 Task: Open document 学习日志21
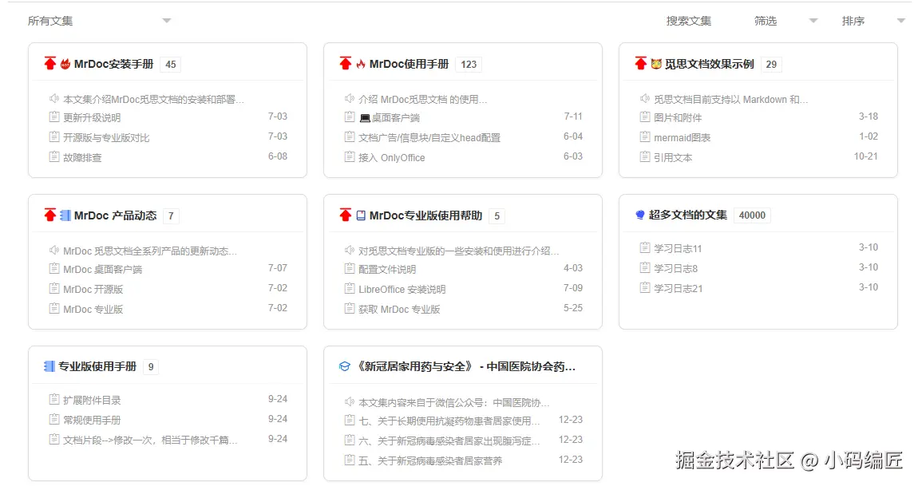[x=678, y=288]
